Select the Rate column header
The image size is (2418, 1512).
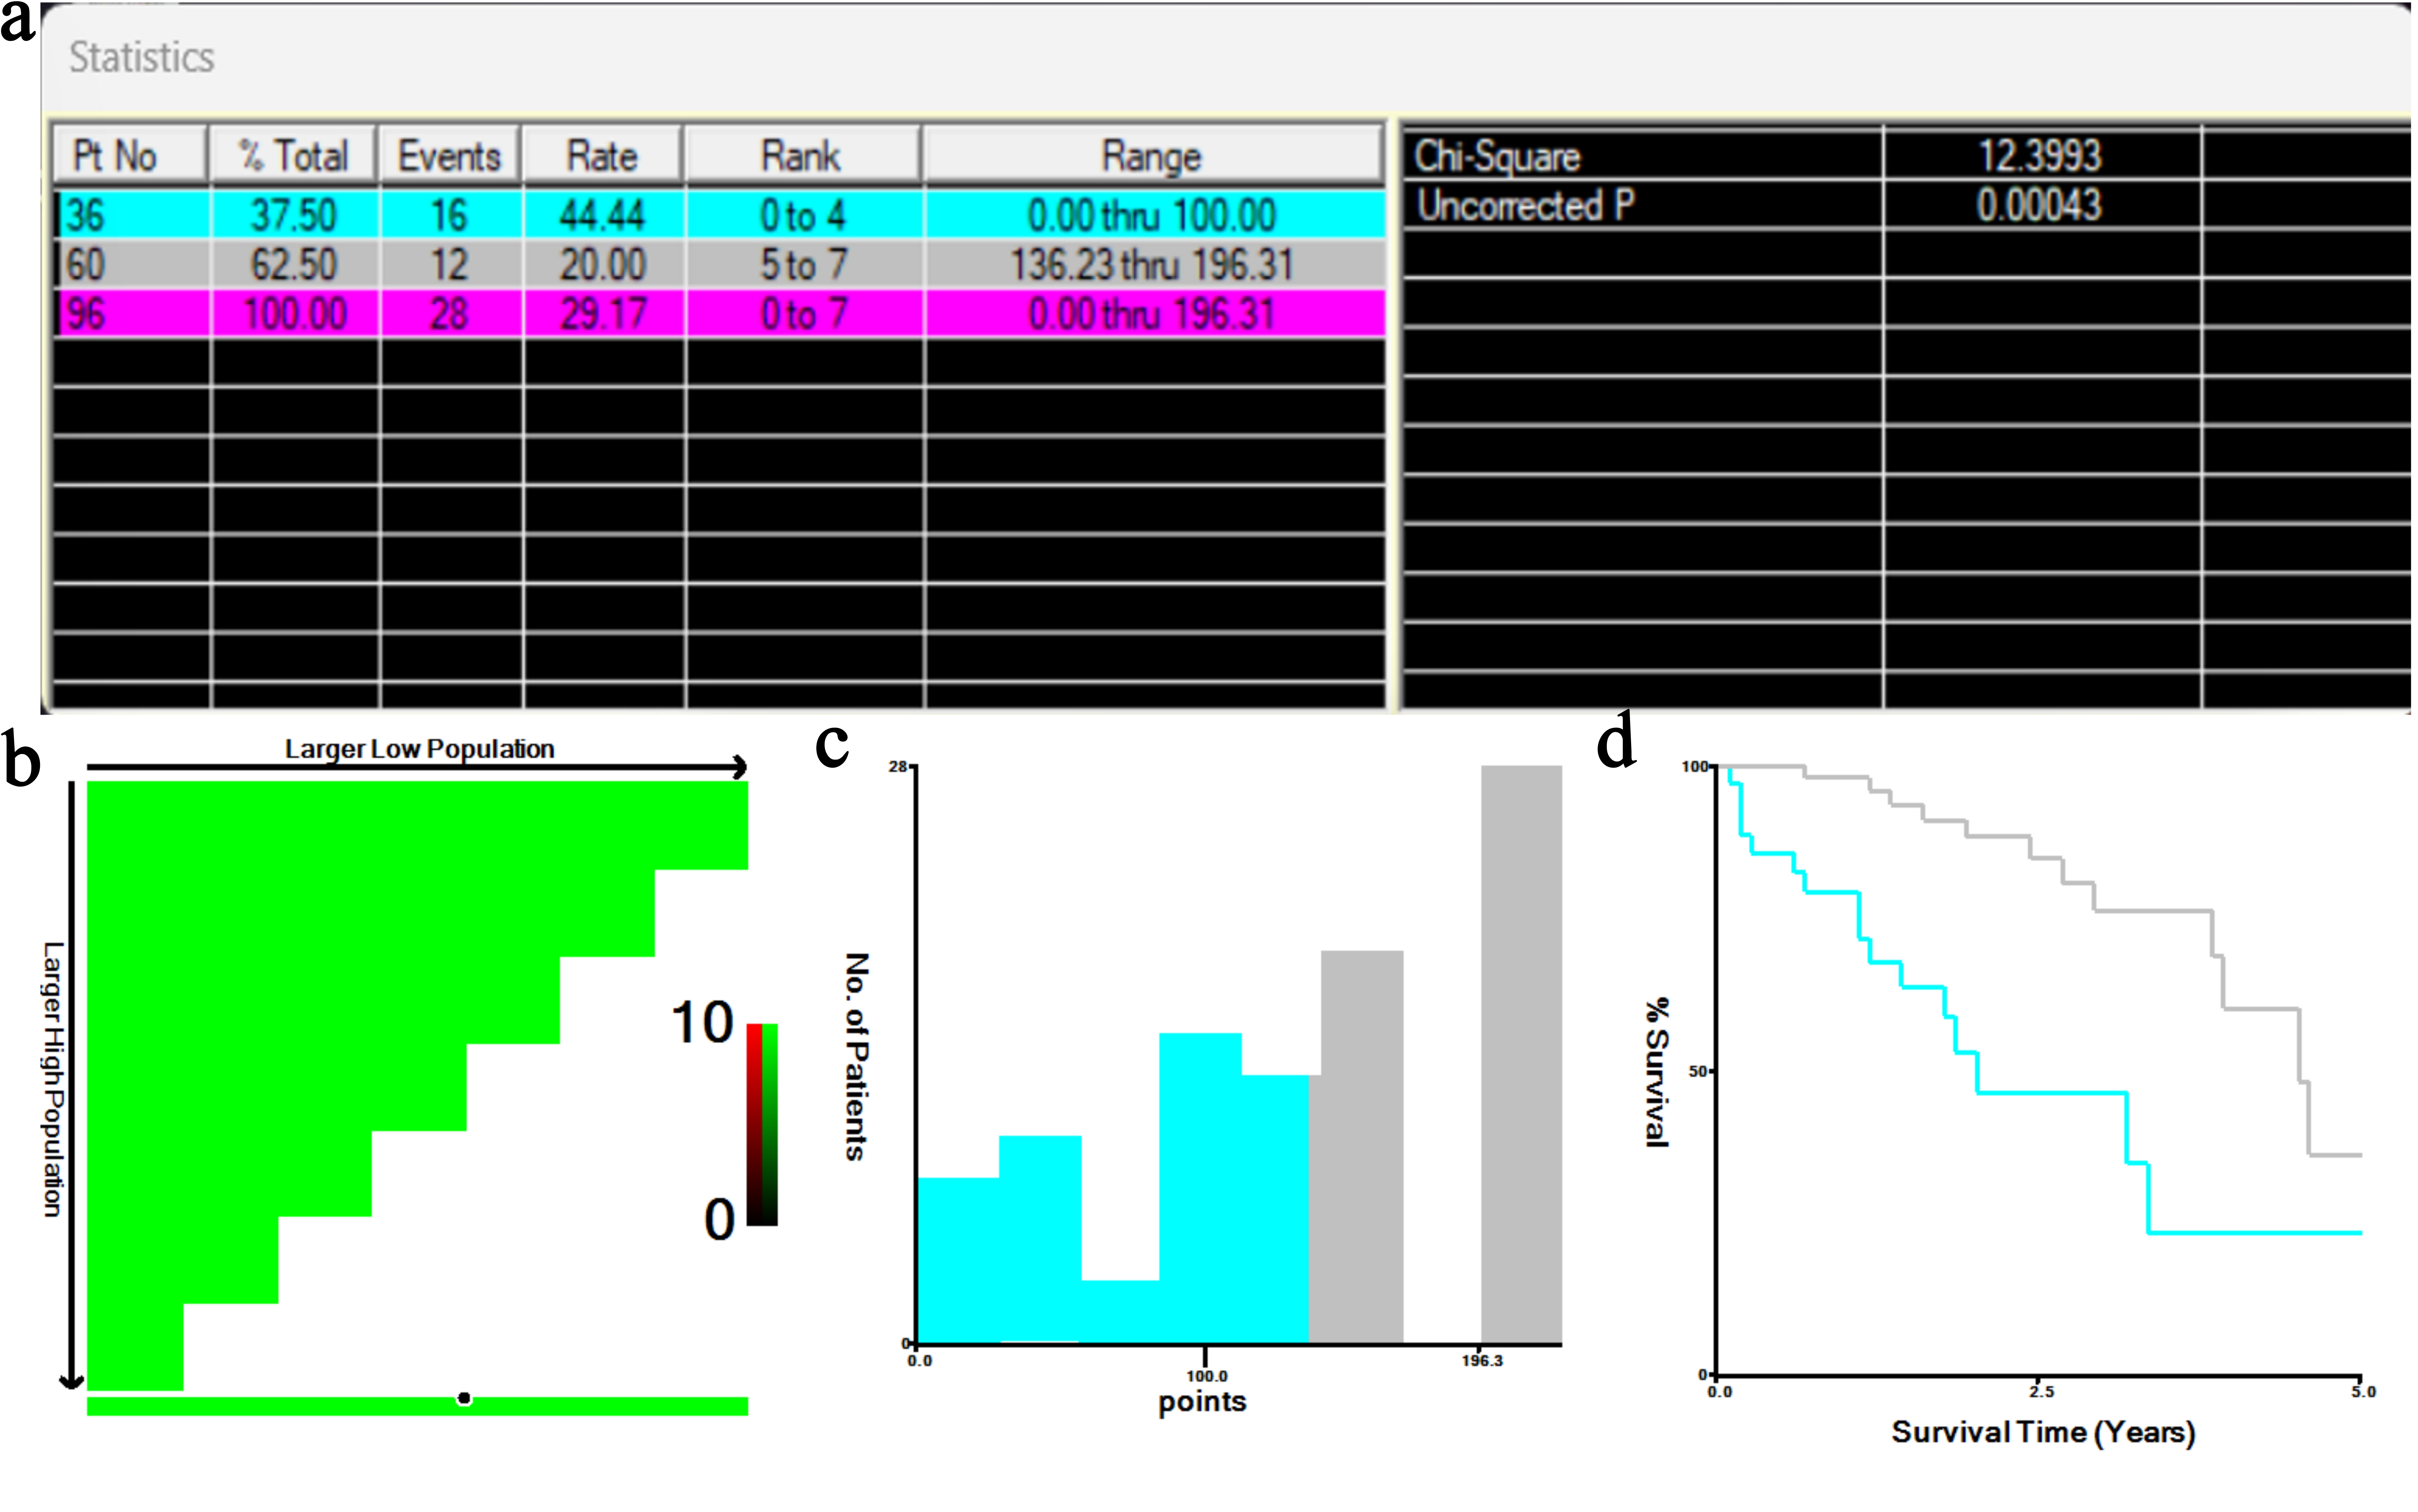click(x=603, y=155)
